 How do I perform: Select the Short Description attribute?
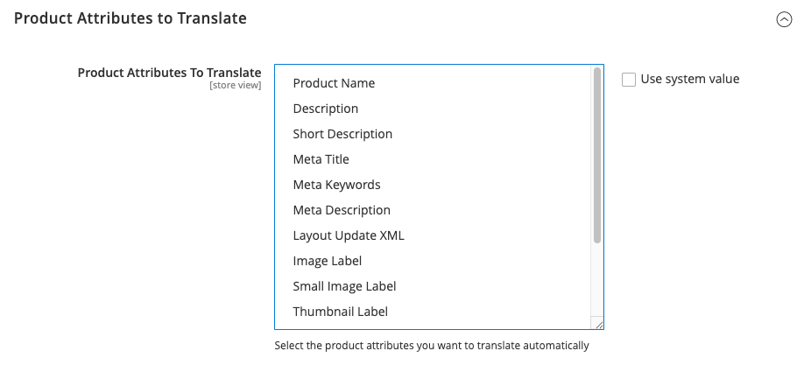click(342, 134)
